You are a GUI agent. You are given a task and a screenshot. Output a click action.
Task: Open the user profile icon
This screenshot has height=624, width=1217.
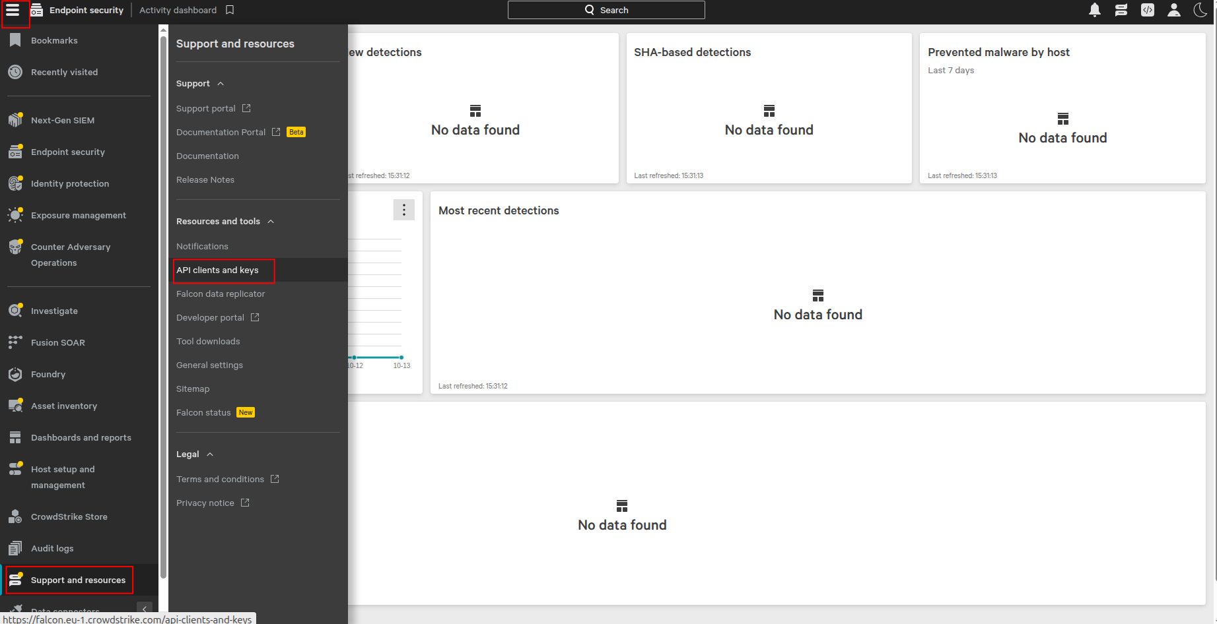(1174, 10)
